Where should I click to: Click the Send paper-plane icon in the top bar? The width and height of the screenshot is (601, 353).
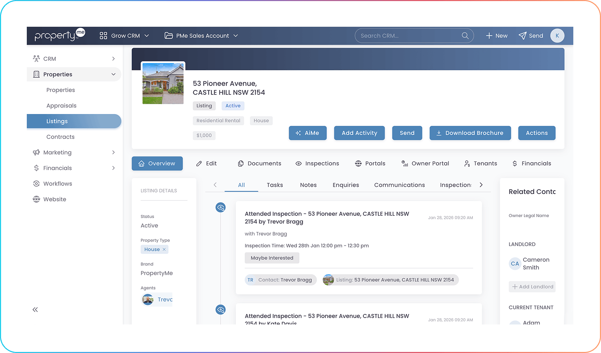522,36
